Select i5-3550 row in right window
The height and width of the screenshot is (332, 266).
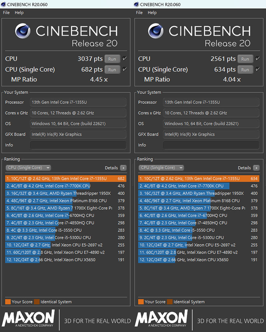click(x=199, y=230)
